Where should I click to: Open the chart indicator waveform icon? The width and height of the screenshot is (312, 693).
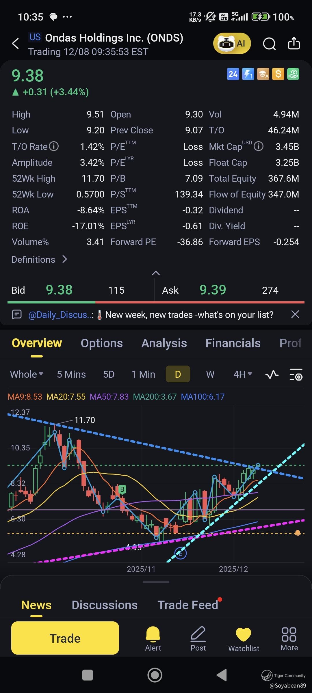[272, 375]
